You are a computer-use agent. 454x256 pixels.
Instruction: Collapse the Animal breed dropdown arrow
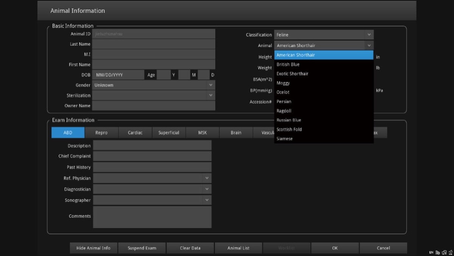point(369,45)
